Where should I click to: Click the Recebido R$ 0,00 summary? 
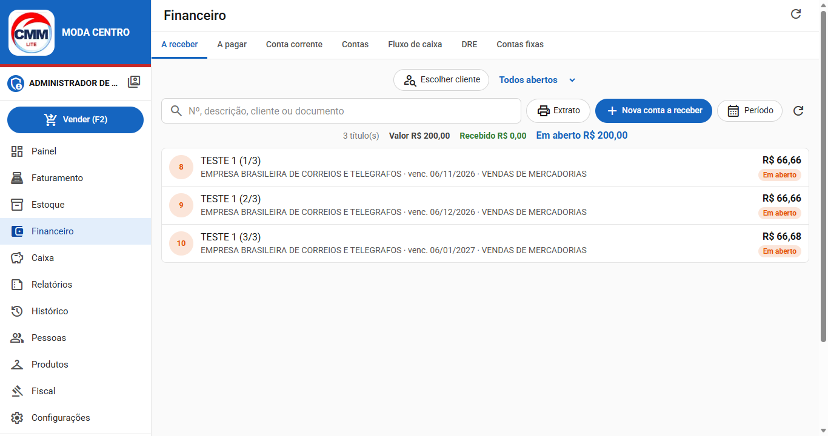pos(493,136)
